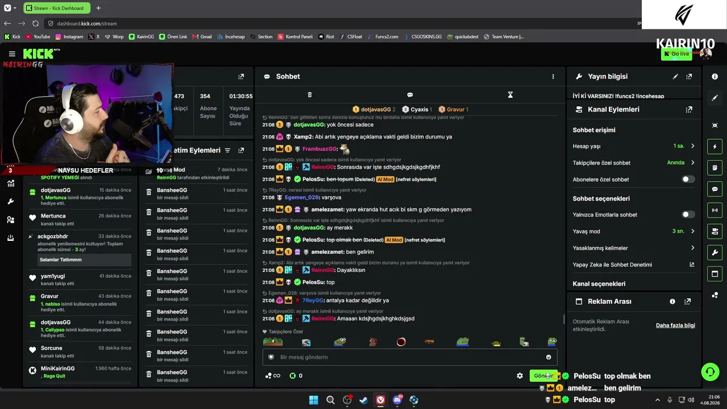Click the window icon in right sidebar
This screenshot has height=409, width=727.
715,274
